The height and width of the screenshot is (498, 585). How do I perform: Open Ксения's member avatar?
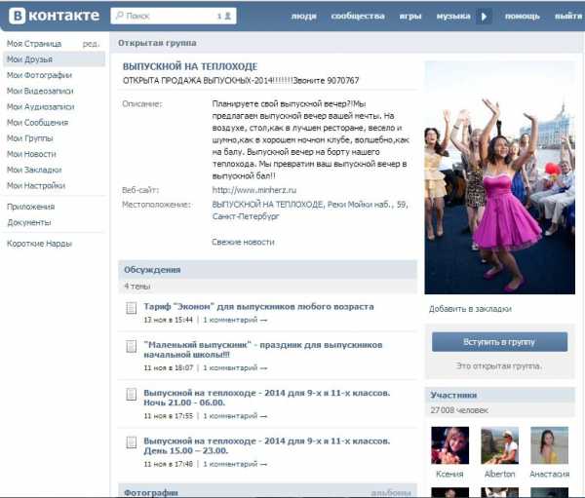tap(449, 445)
